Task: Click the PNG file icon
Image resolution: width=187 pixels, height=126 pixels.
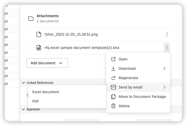Action: (39, 34)
